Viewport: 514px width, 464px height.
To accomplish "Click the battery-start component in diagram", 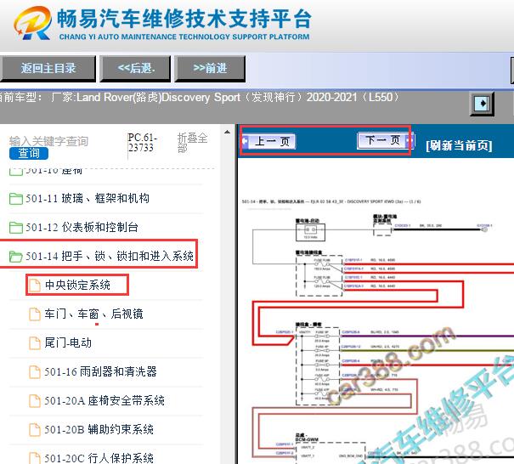I will coord(310,231).
